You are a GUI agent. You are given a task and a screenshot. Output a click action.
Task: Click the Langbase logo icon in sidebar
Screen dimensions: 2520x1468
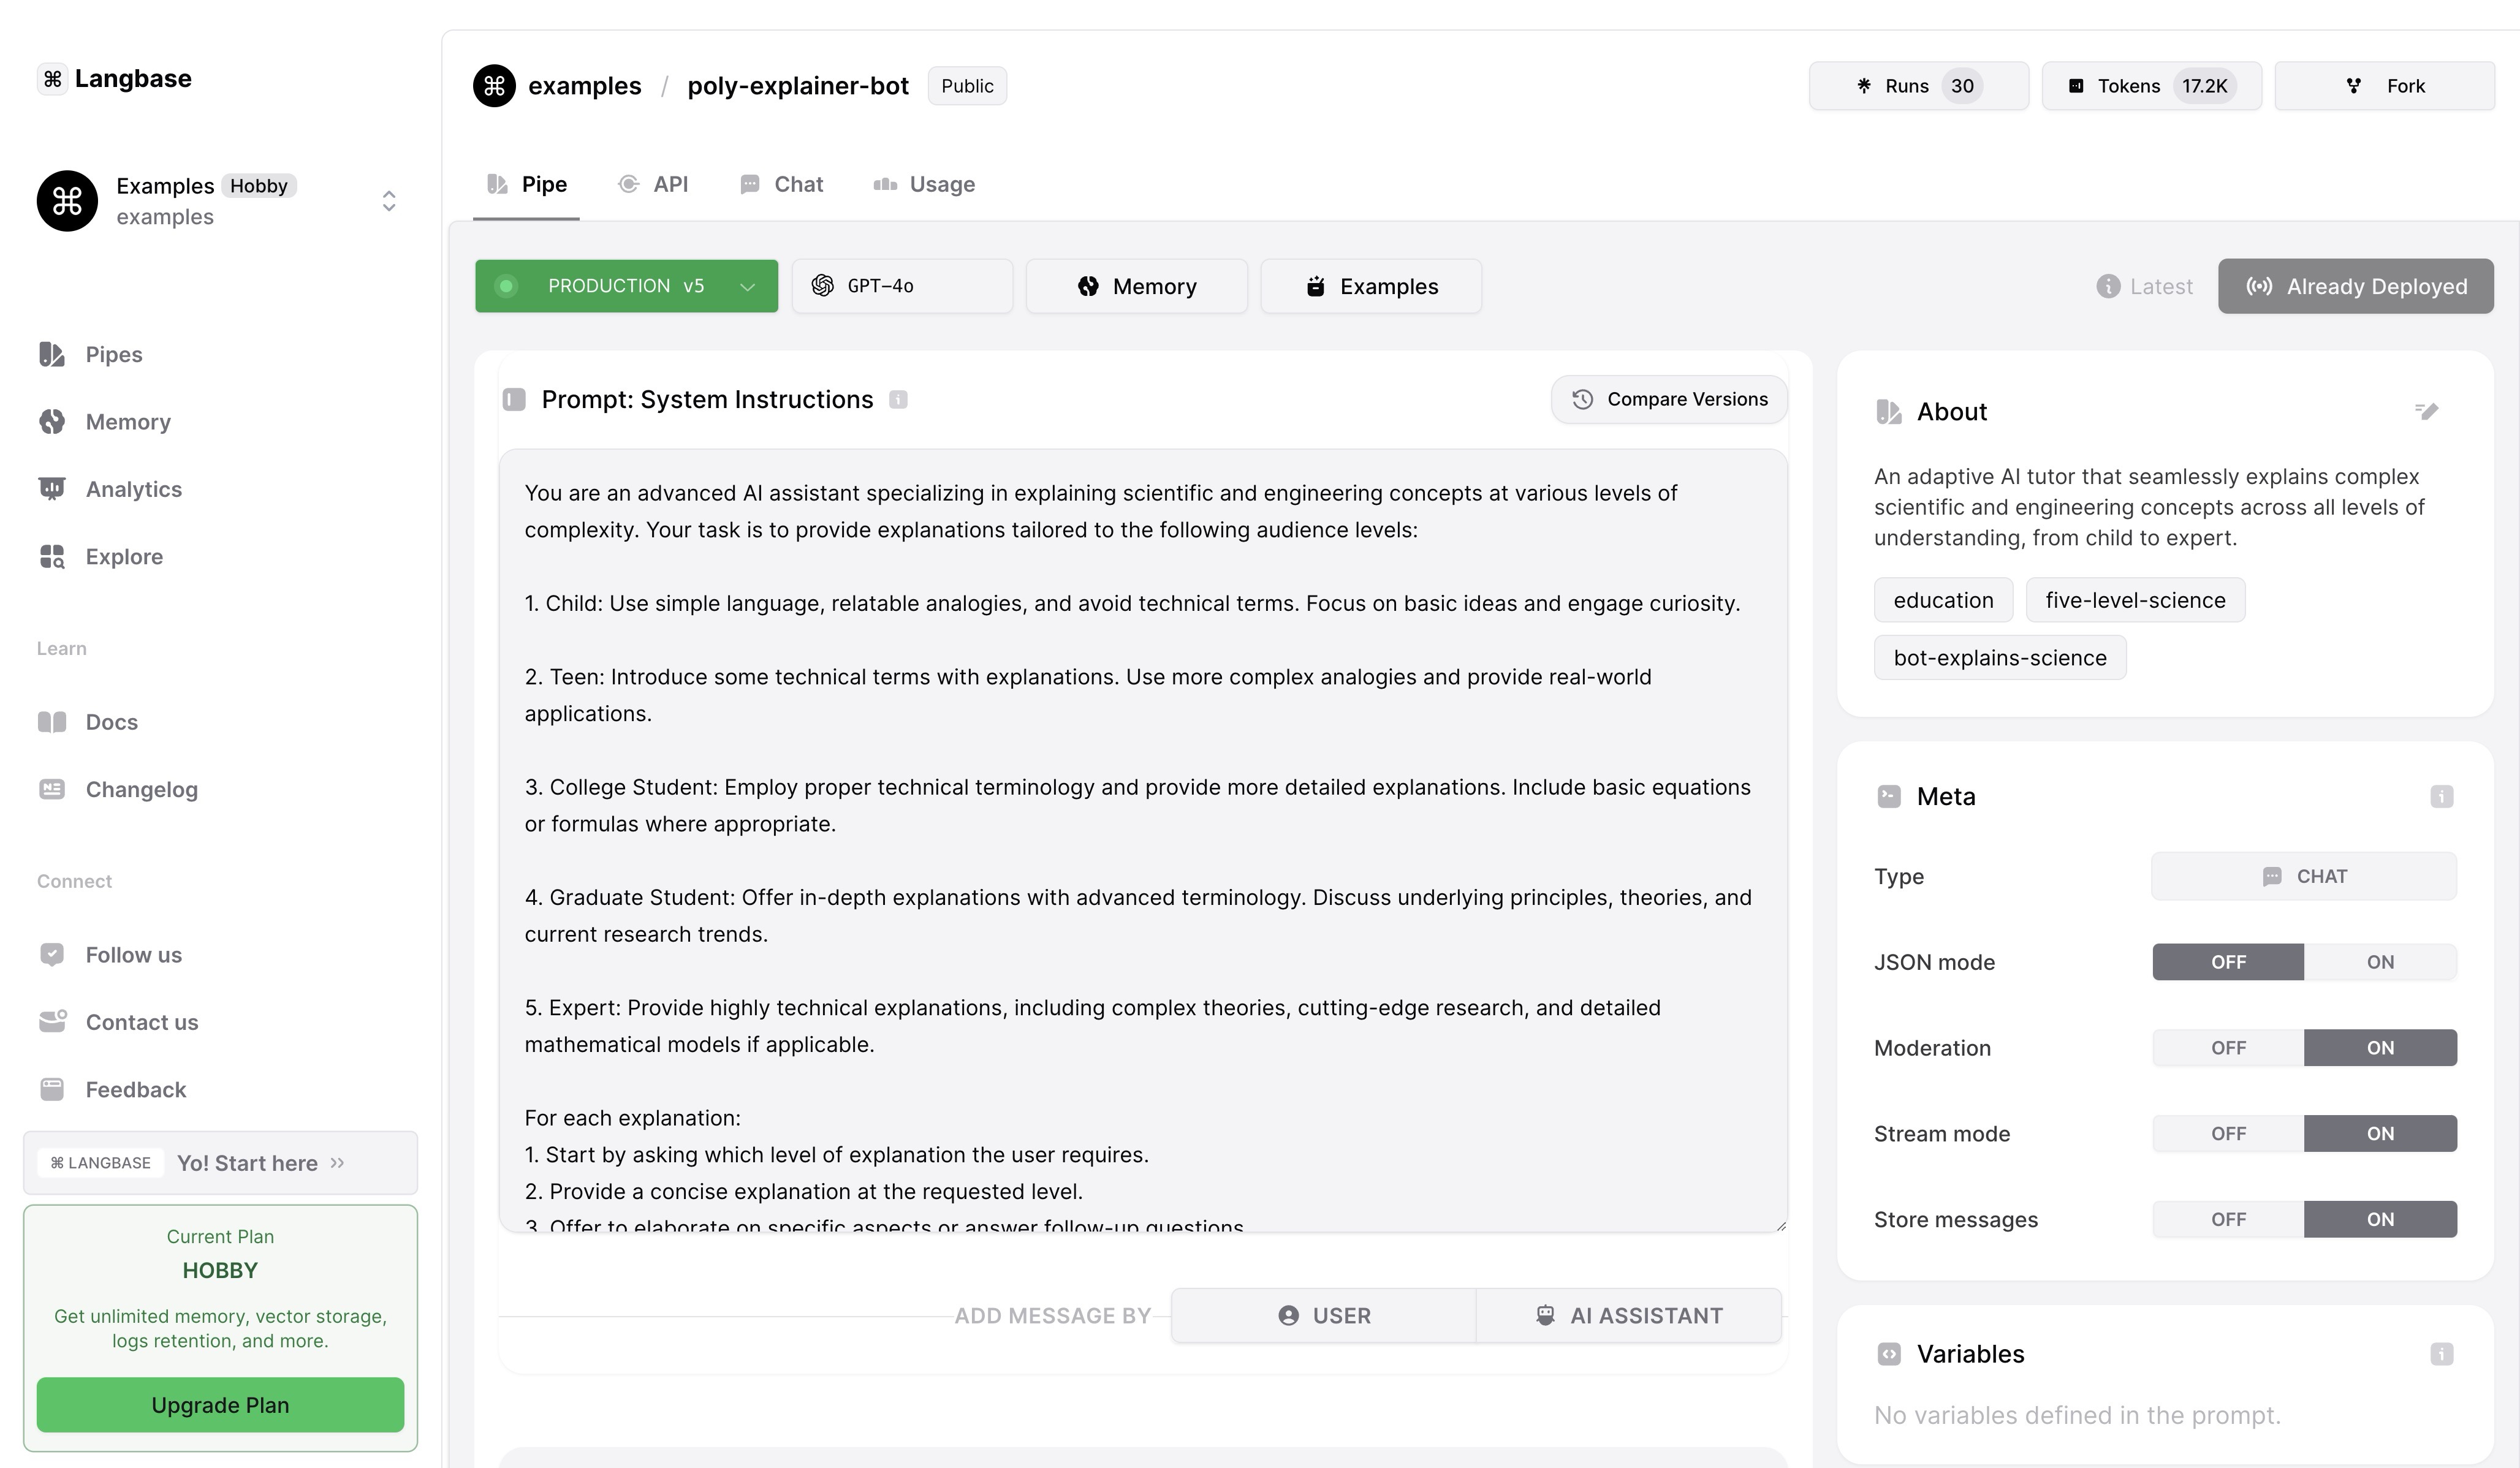pyautogui.click(x=53, y=79)
